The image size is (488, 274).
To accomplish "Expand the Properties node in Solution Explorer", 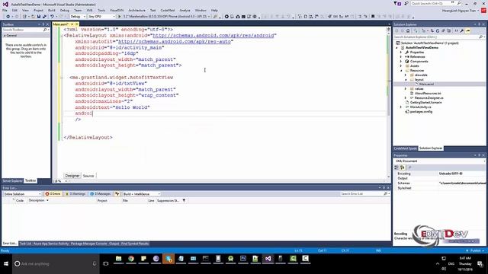I will pos(401,53).
